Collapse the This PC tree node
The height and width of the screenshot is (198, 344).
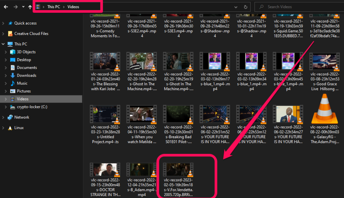pos(3,44)
